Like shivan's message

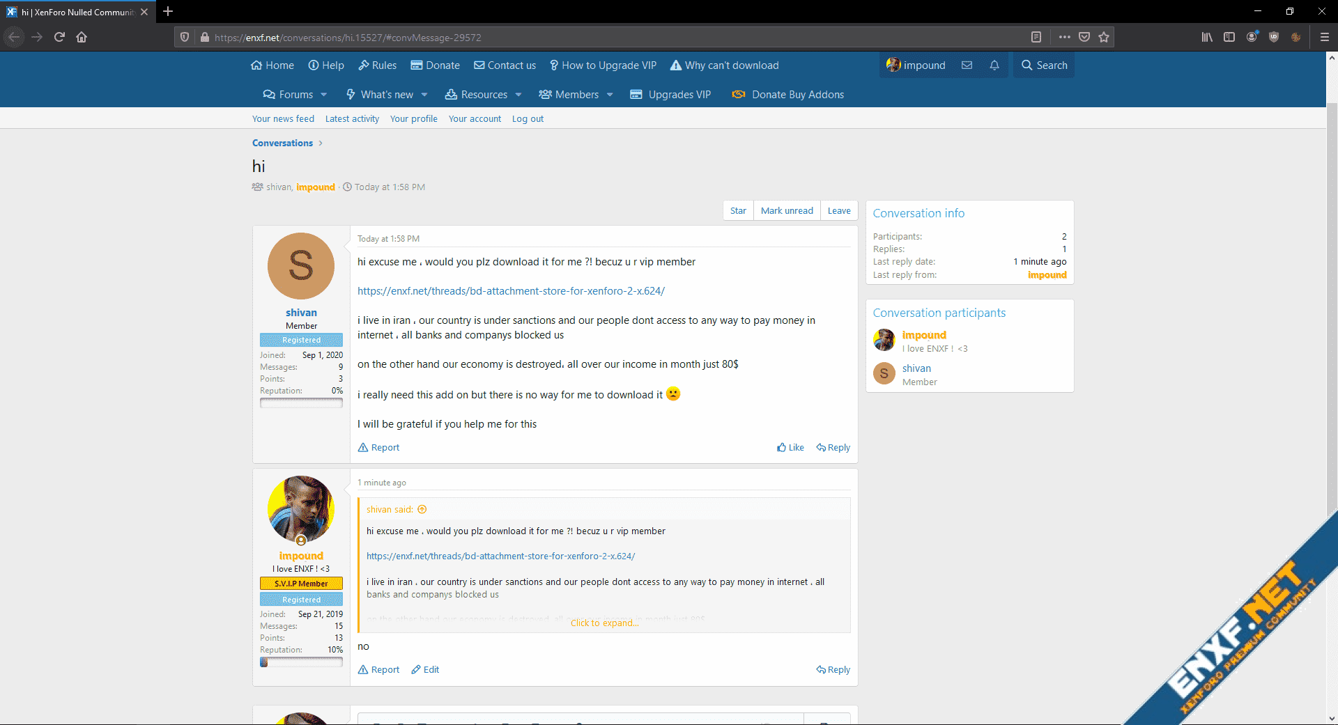pyautogui.click(x=790, y=448)
